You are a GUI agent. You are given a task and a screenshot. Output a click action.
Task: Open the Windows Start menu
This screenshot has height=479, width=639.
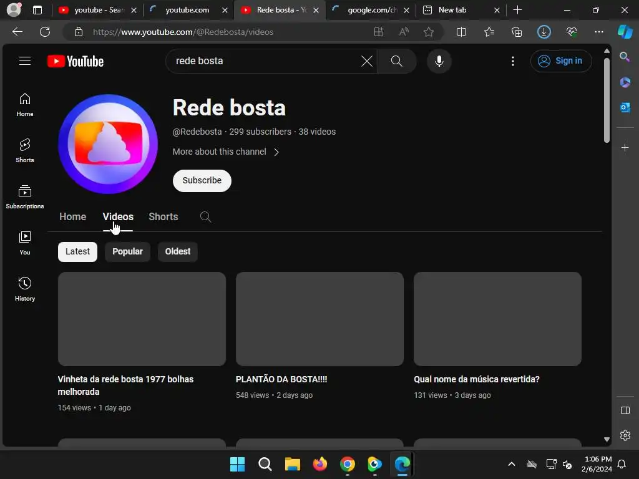[x=237, y=464]
